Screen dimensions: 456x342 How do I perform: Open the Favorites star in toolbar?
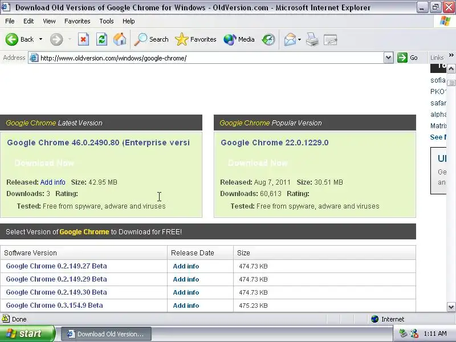[196, 39]
